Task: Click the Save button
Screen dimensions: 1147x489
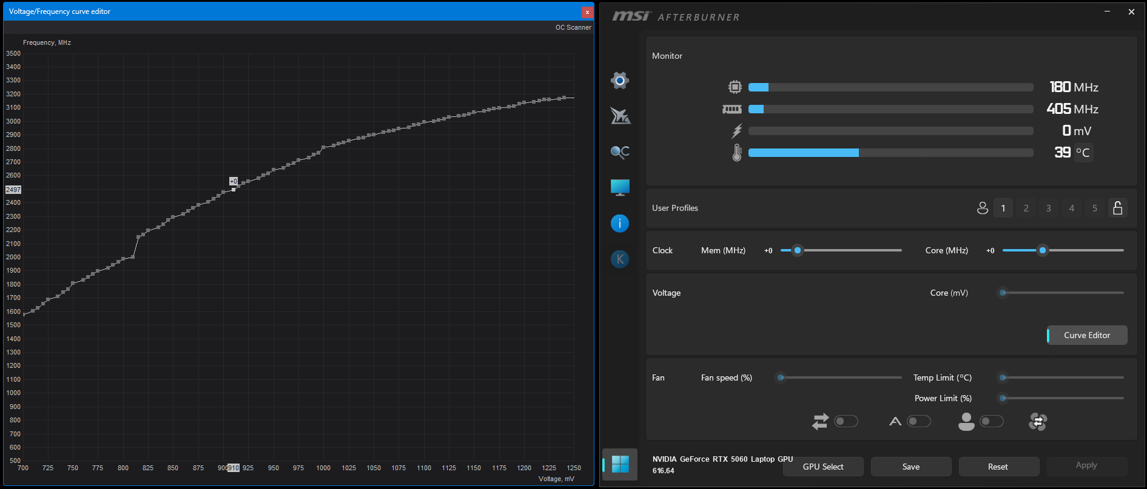Action: pyautogui.click(x=911, y=467)
